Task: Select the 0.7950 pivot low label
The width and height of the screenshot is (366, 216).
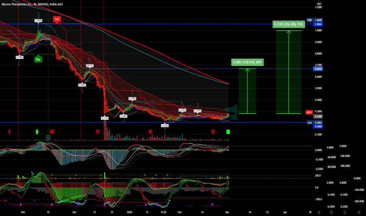Action: pos(19,57)
